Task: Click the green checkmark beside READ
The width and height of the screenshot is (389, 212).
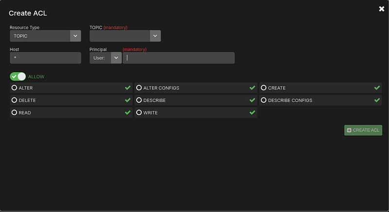Action: point(127,113)
